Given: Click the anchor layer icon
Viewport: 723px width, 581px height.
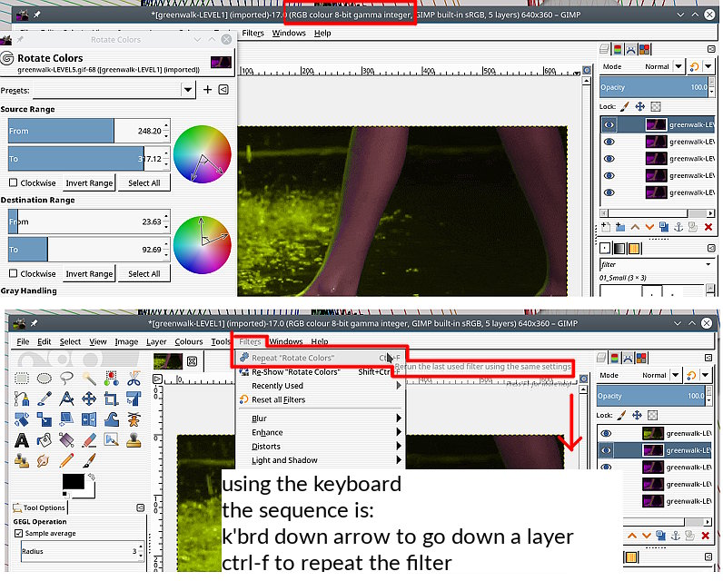Looking at the screenshot, I should coord(678,226).
